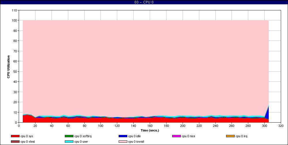Click the green cpu 0 softirq legend swatch
The height and width of the screenshot is (145, 288).
pyautogui.click(x=69, y=136)
